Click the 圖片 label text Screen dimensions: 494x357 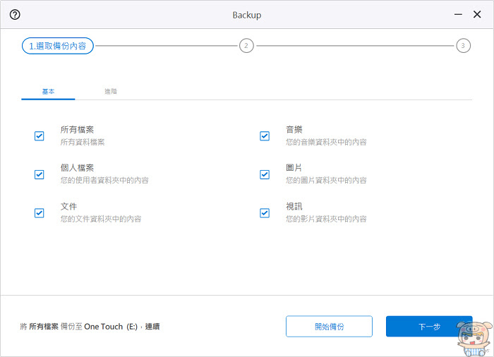pos(294,168)
